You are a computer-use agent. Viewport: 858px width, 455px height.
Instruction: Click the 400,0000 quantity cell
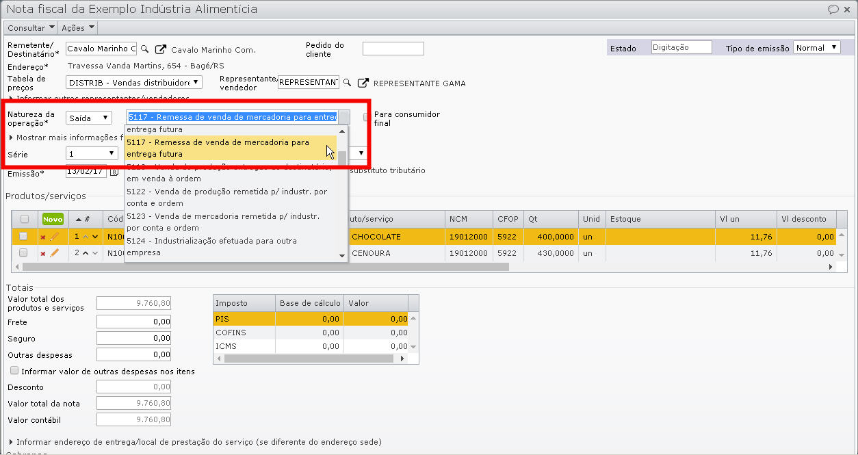pos(551,237)
